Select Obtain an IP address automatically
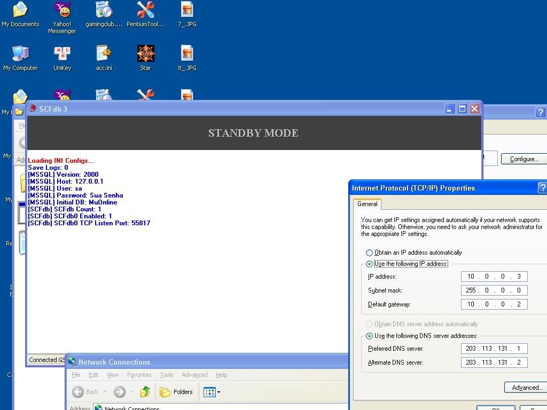Screen dimensions: 547x410 coord(414,253)
